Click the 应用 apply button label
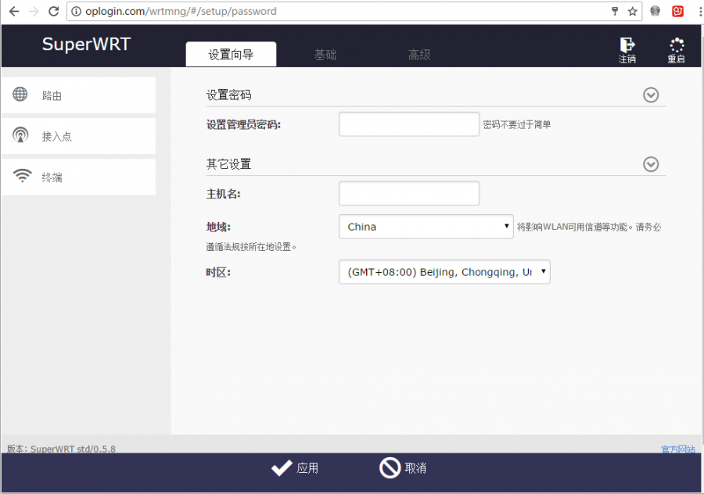The image size is (704, 494). pos(307,468)
